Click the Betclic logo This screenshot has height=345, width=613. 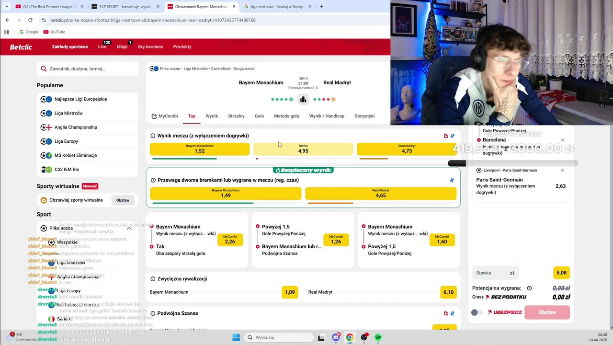(x=21, y=47)
